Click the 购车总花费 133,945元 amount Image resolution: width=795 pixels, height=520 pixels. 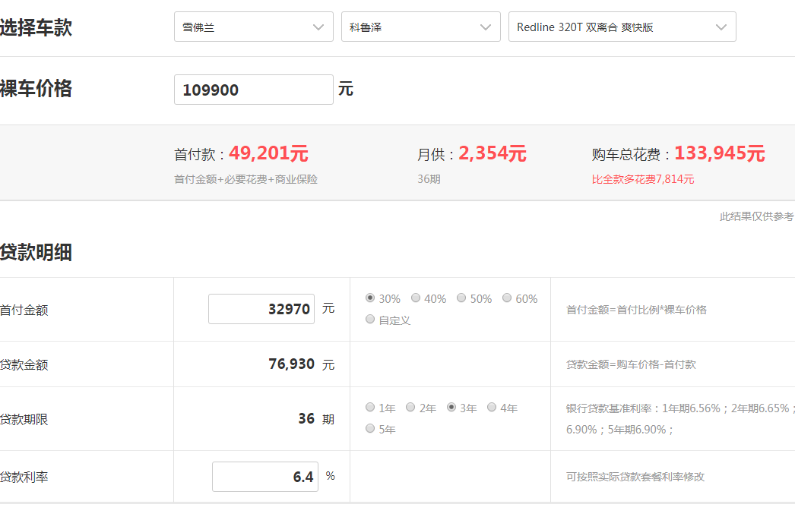pos(720,153)
